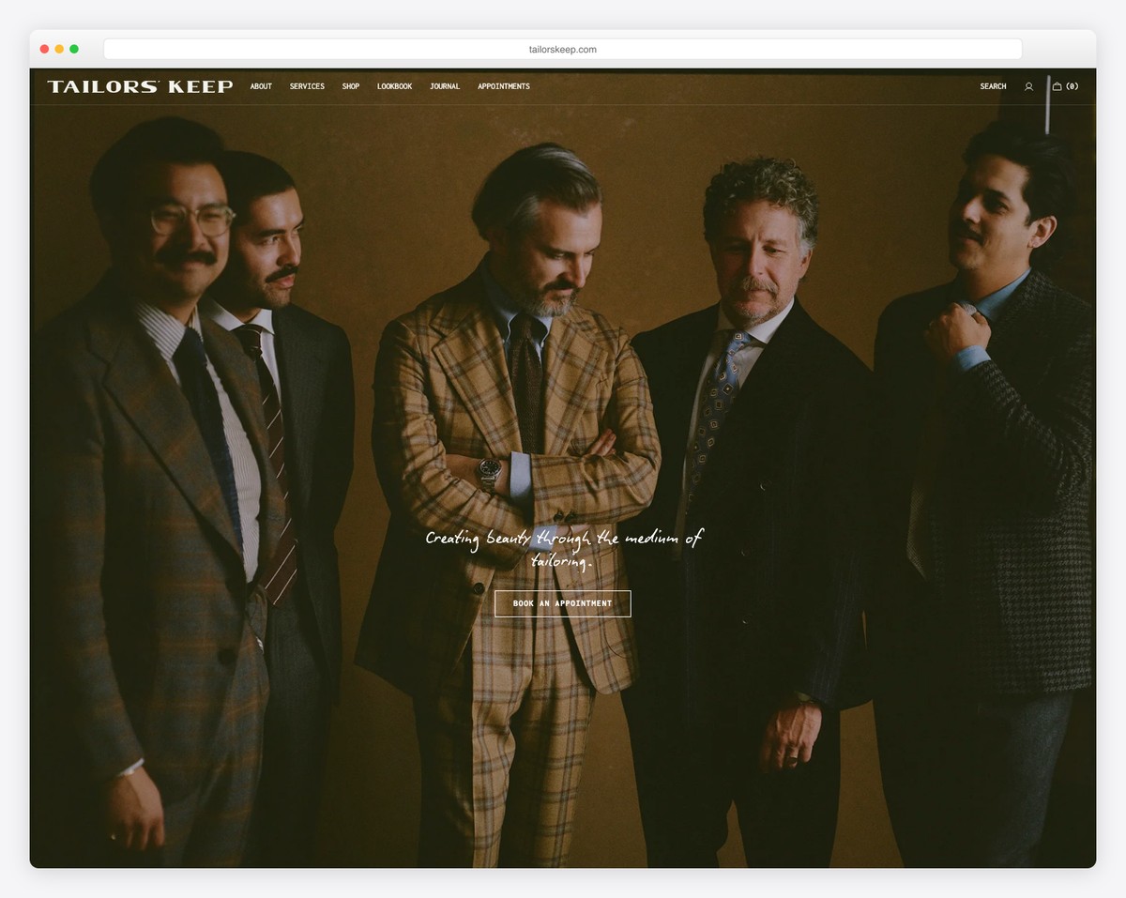Close the browser window with red button
Screen dimensions: 1126x898
point(44,49)
